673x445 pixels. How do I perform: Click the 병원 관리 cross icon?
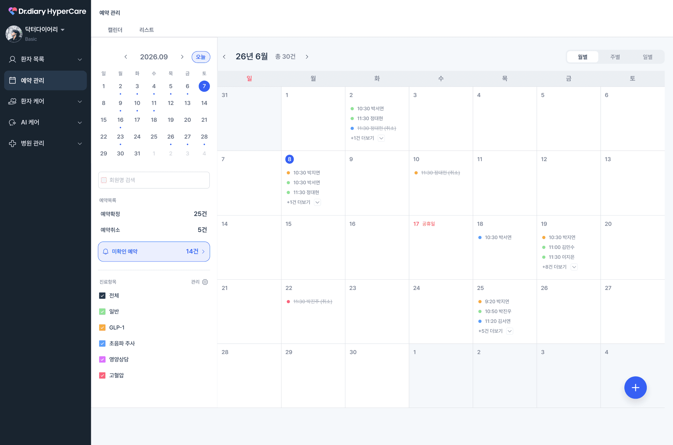(12, 143)
